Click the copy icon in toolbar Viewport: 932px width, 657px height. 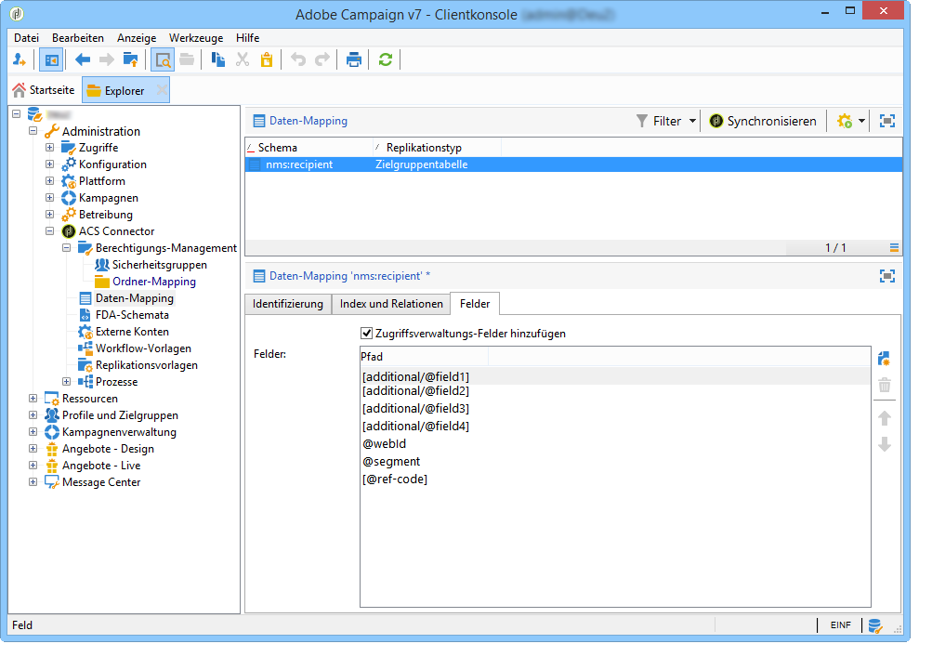[218, 59]
